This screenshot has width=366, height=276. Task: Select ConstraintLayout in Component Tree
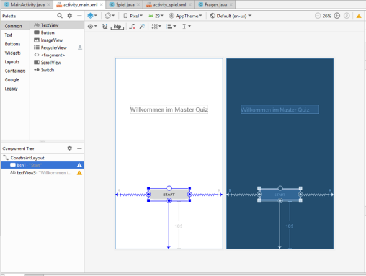click(42, 158)
